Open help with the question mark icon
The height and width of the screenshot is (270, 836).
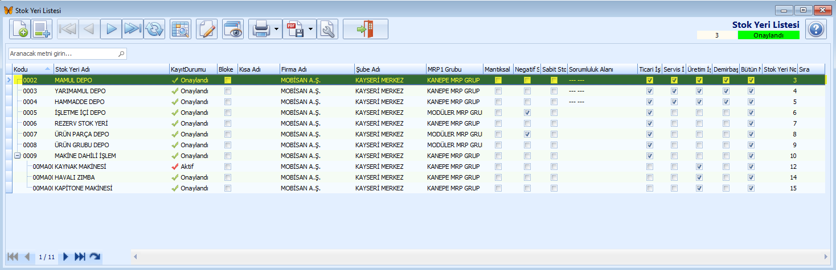[816, 29]
